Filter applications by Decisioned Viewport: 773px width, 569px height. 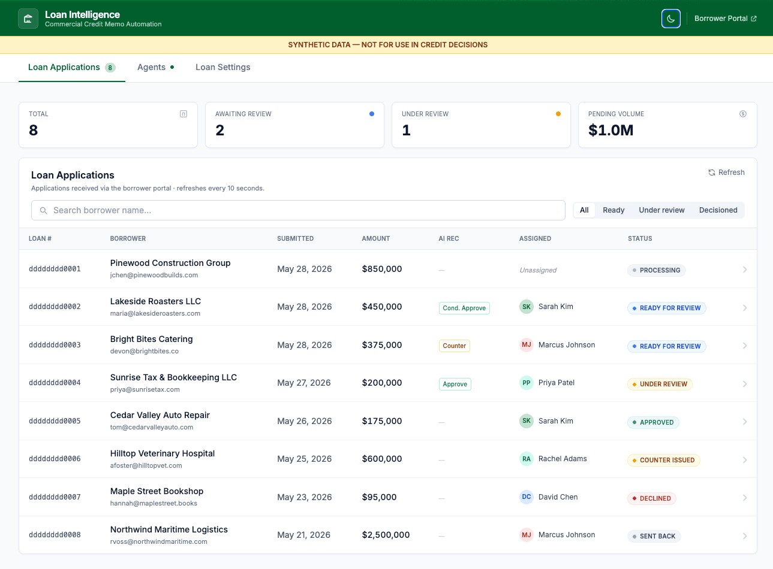pyautogui.click(x=718, y=210)
